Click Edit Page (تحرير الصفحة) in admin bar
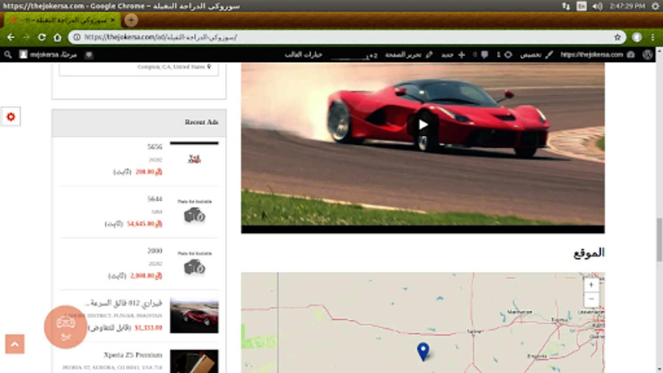The width and height of the screenshot is (663, 373). (409, 55)
